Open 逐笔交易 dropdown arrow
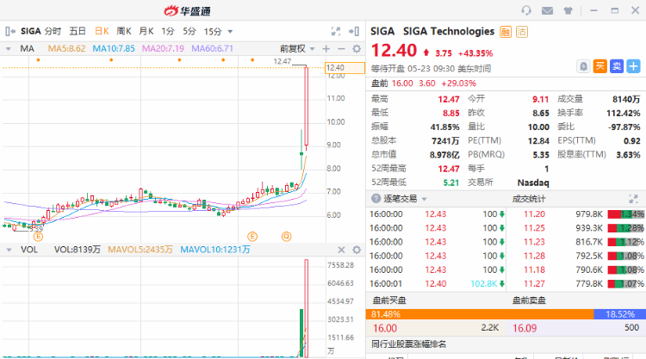 click(425, 199)
